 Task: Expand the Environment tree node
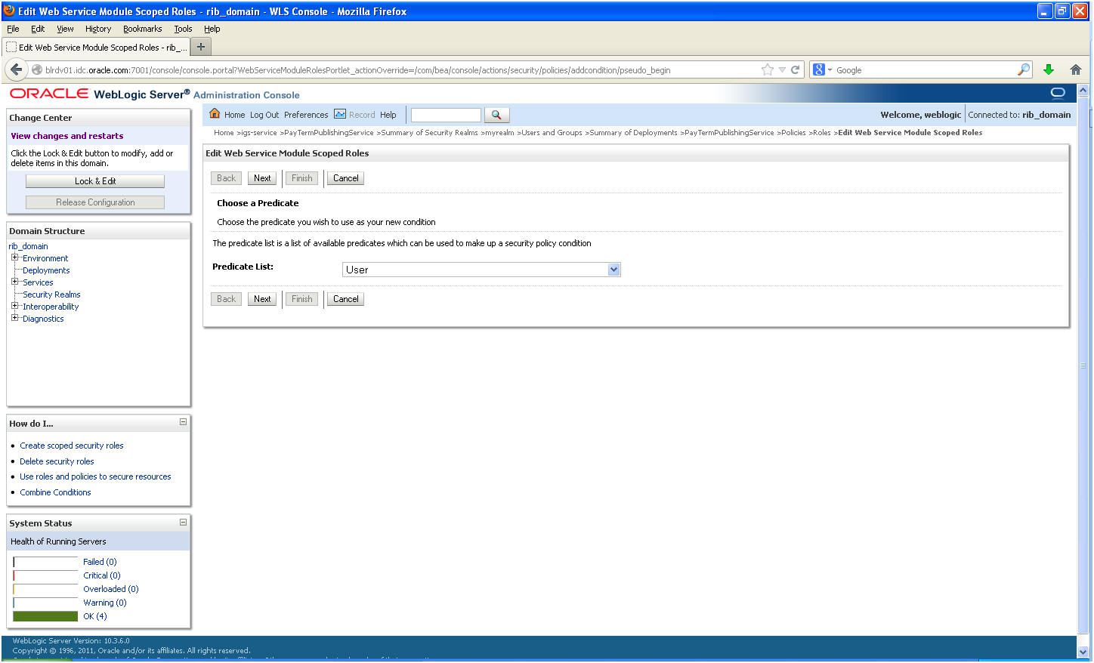click(14, 257)
